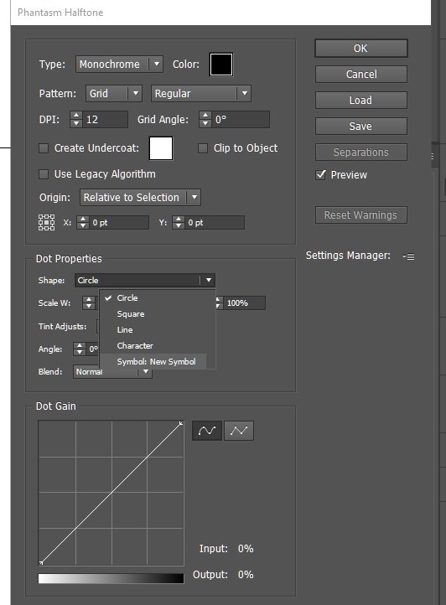Click into the origin Y 0 pt field
446x605 pixels.
point(214,223)
